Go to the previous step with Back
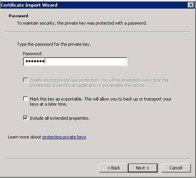The height and width of the screenshot is (178, 196). click(113, 168)
